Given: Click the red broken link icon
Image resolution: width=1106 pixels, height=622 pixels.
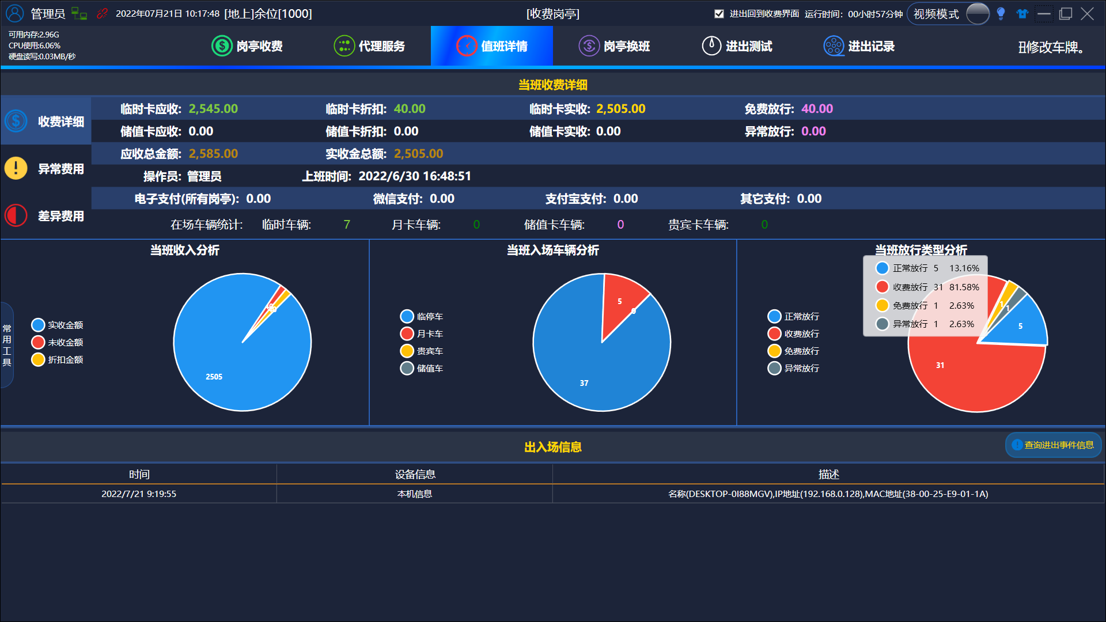Looking at the screenshot, I should coord(103,13).
